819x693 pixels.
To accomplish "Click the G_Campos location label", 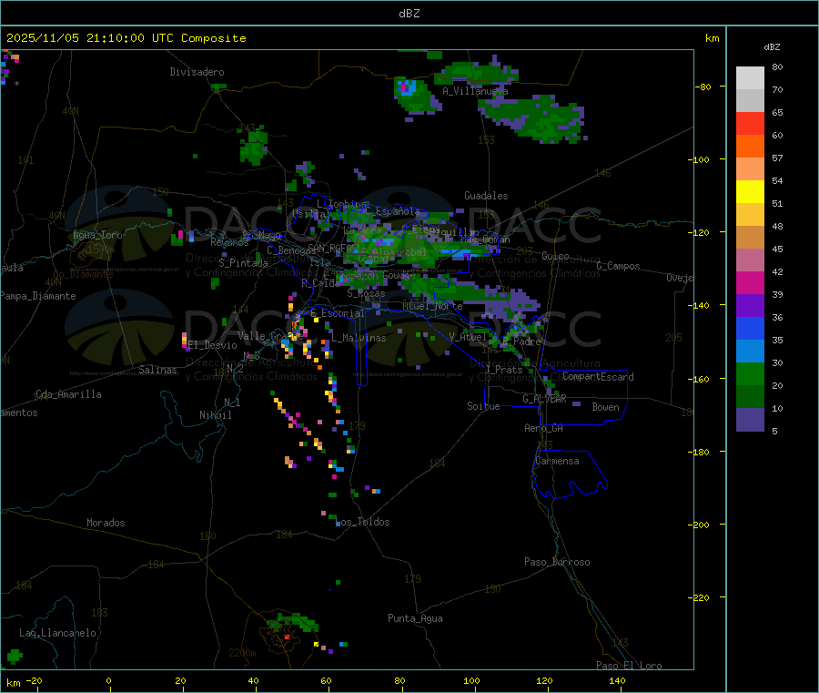I will pos(619,266).
